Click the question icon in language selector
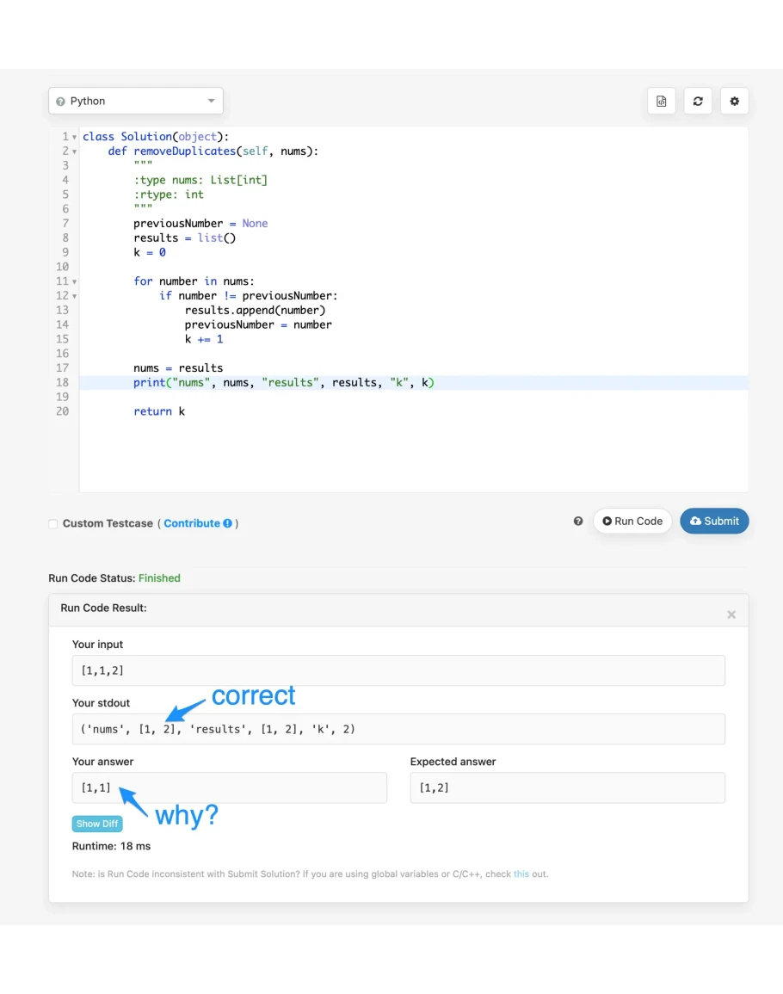 click(x=60, y=102)
